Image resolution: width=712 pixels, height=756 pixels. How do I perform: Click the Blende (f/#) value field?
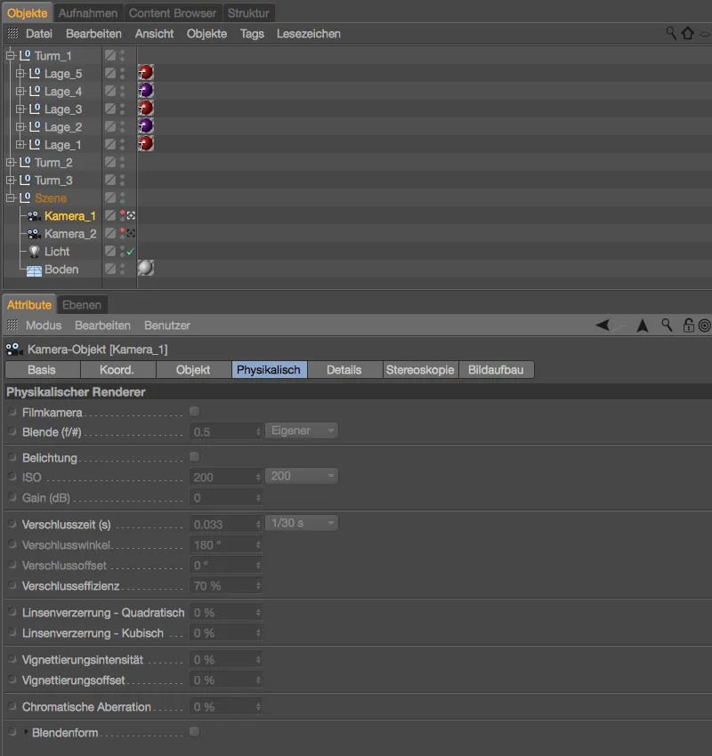tap(226, 431)
